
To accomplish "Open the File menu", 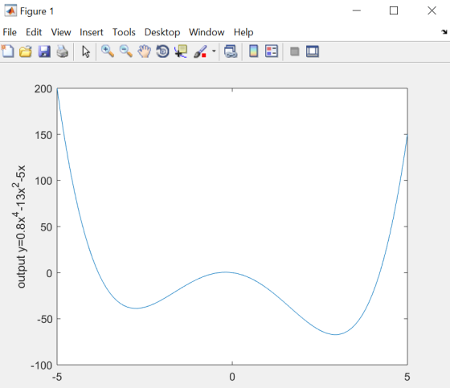I will click(x=10, y=32).
